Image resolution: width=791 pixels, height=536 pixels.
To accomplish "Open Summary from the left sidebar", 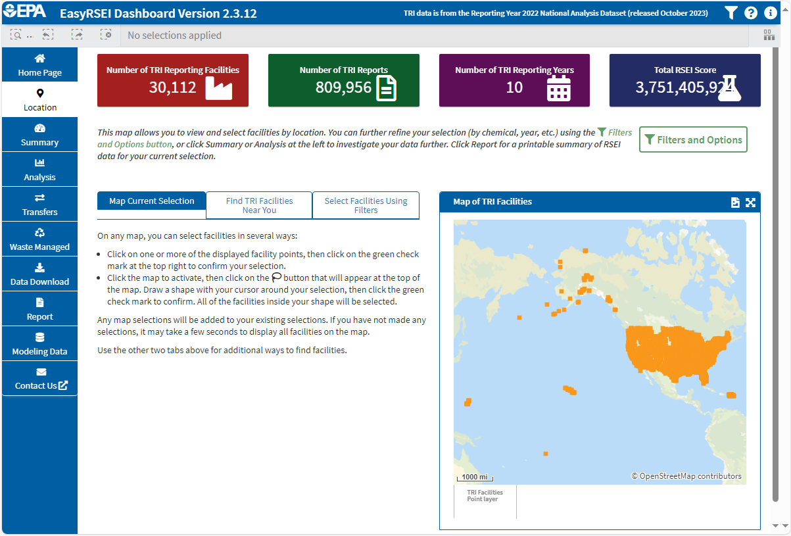I will [x=39, y=134].
